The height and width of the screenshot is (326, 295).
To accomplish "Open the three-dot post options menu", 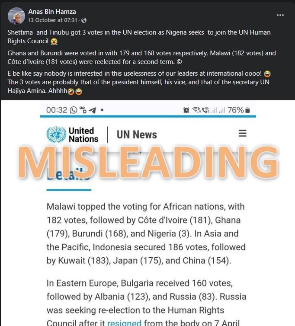I will [280, 15].
